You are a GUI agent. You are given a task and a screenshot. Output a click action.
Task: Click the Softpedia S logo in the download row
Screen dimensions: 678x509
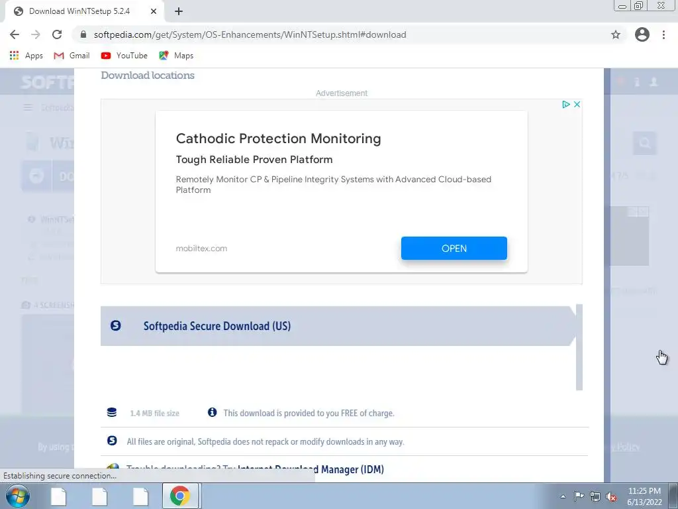click(115, 325)
